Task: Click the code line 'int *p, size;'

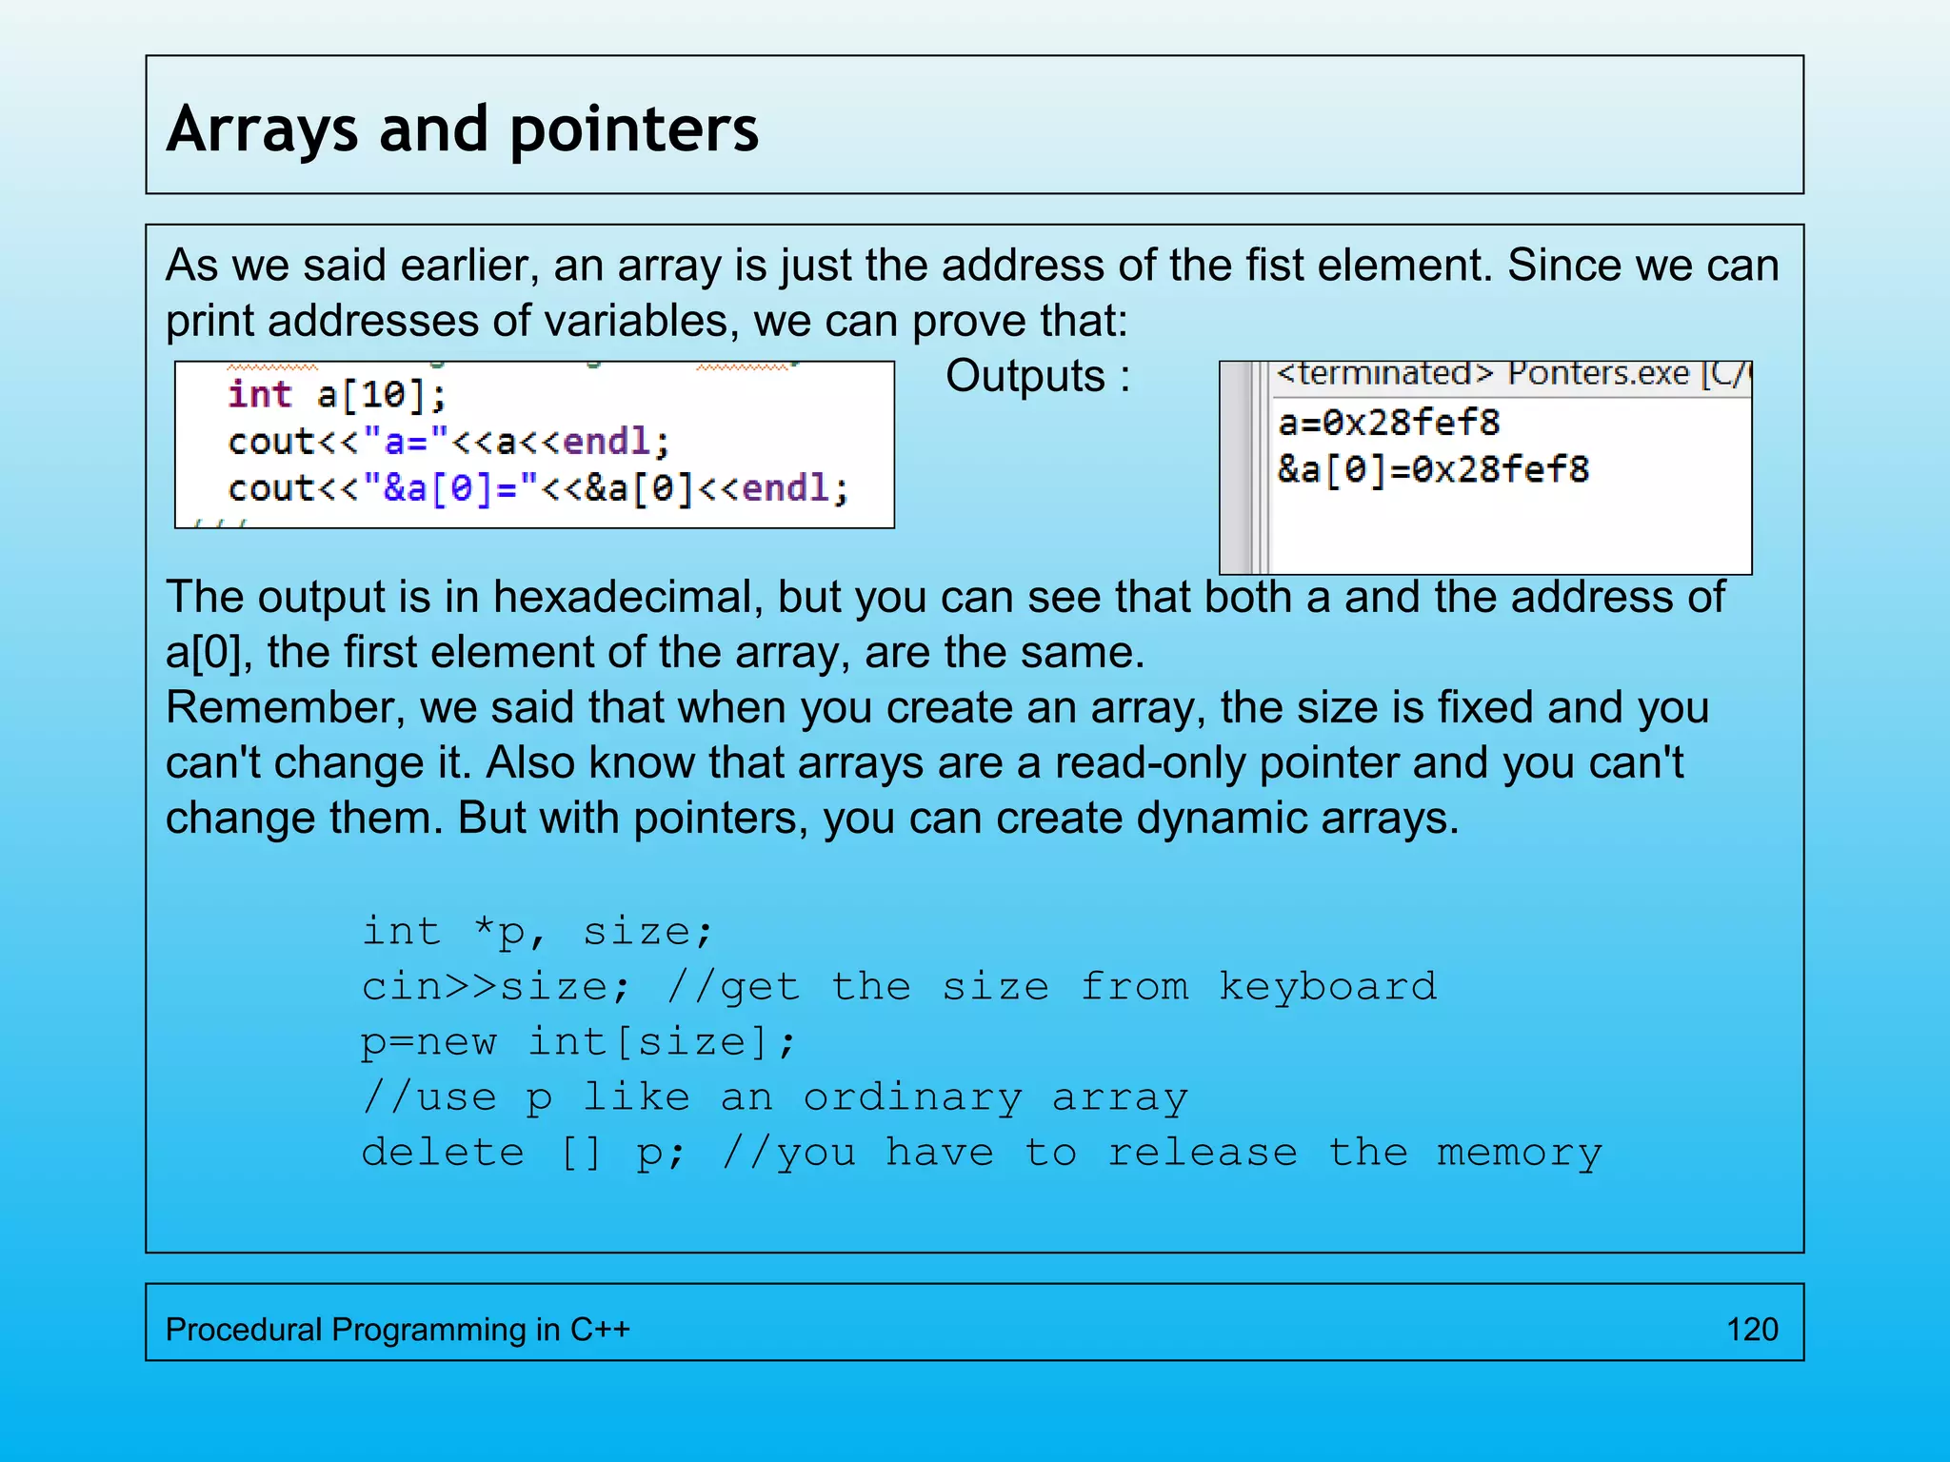Action: (537, 931)
